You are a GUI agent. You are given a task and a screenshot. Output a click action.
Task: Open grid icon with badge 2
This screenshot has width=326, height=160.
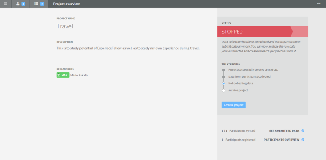[x=39, y=4]
